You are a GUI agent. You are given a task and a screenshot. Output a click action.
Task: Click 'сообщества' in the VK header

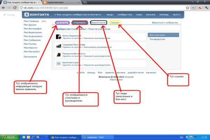click(x=125, y=14)
